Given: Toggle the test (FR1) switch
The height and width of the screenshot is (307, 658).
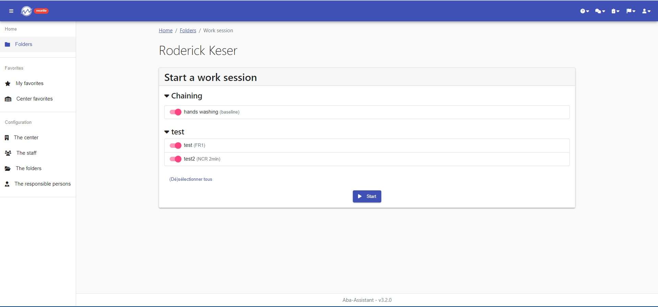Looking at the screenshot, I should point(176,145).
